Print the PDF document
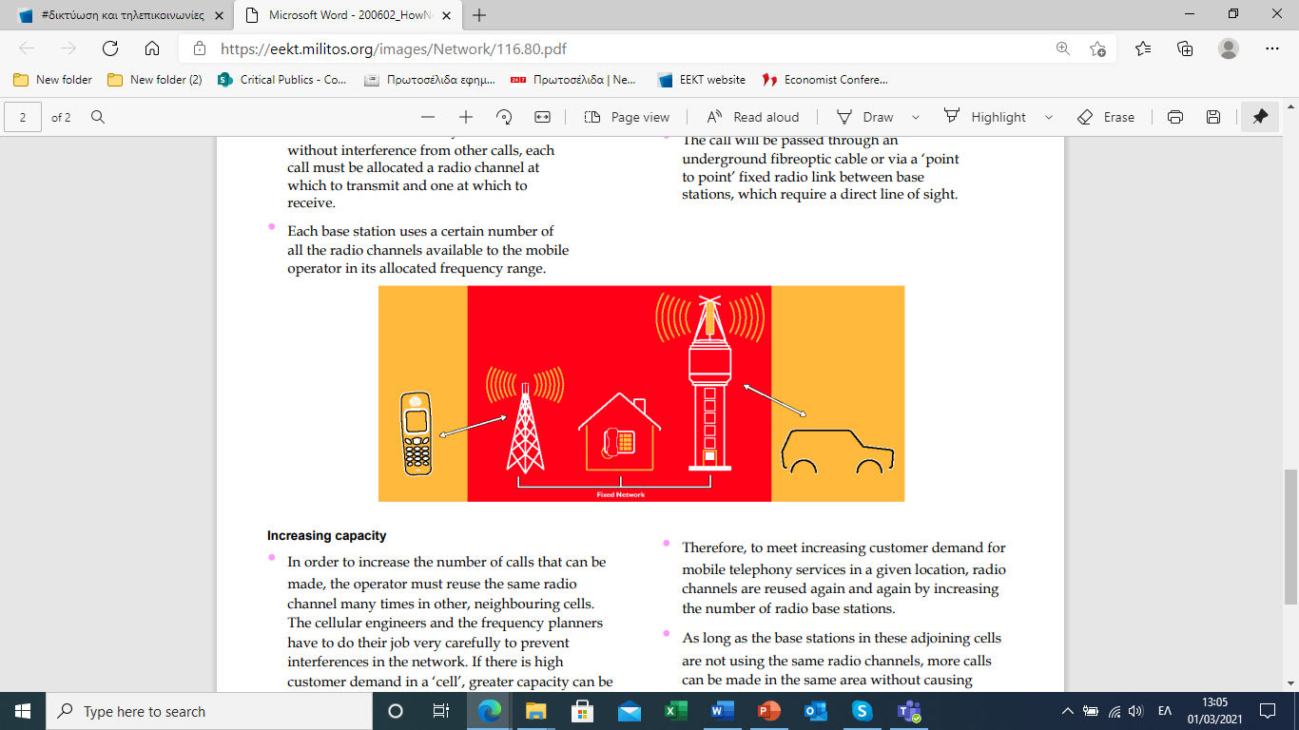This screenshot has width=1299, height=730. tap(1175, 117)
